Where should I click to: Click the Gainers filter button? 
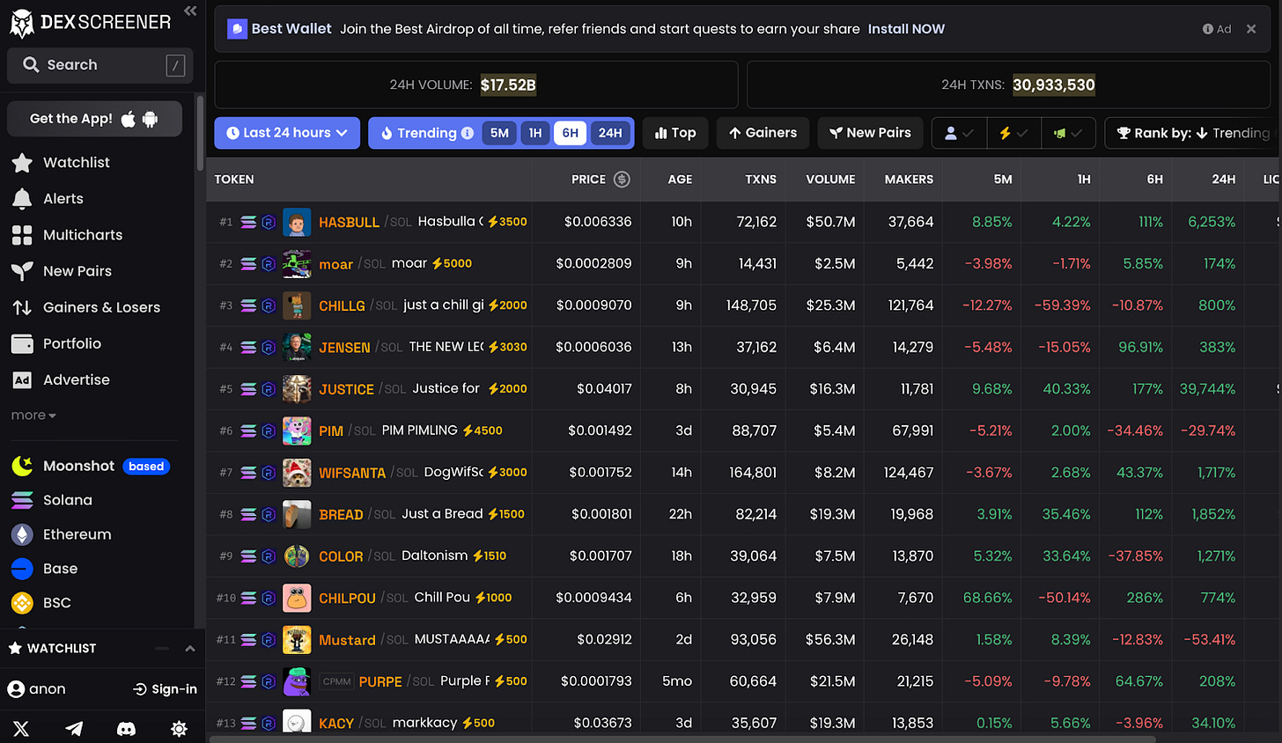763,133
